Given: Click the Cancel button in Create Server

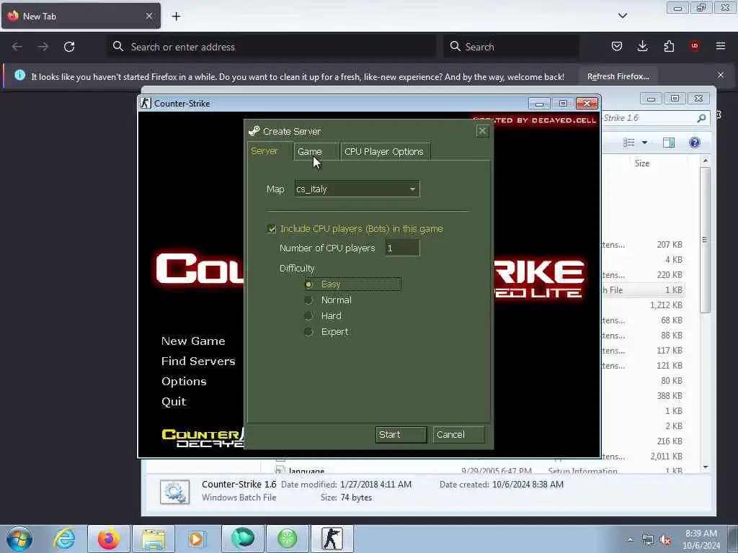Looking at the screenshot, I should [x=458, y=434].
